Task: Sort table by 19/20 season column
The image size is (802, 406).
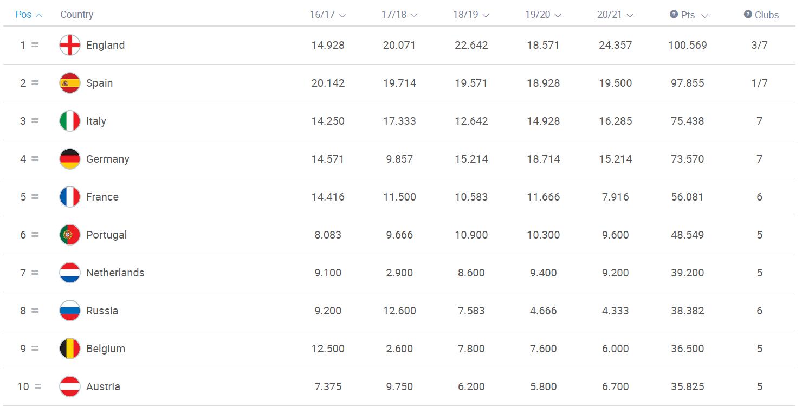Action: coord(543,15)
